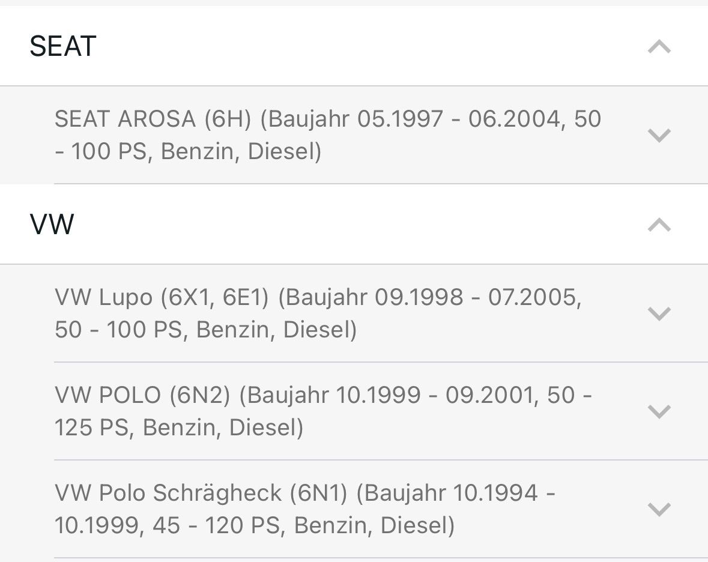Tap the "100 PS, Benzin, Diesel" line under SEAT AROSA
708x562 pixels.
click(x=195, y=151)
